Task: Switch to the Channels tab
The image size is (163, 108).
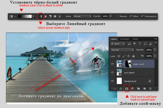Action: (125, 39)
